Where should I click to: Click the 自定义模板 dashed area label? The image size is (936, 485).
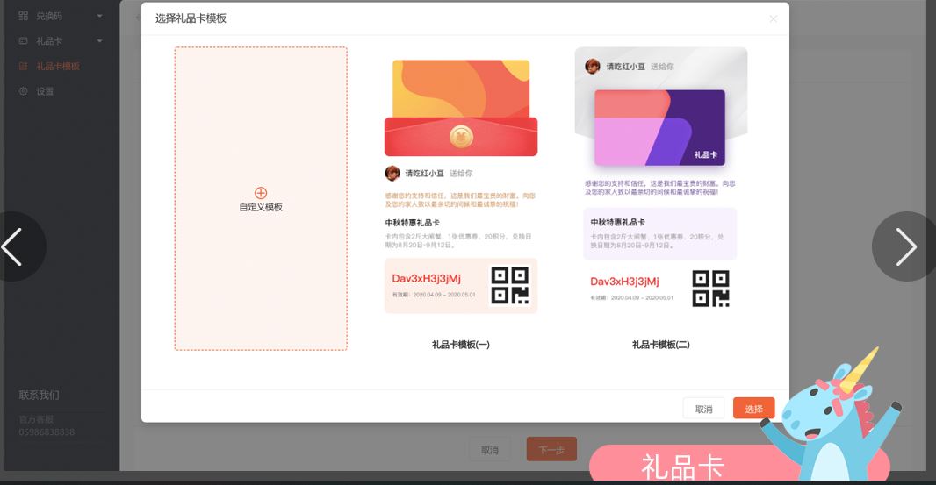pos(261,208)
